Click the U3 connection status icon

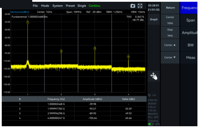149,95
